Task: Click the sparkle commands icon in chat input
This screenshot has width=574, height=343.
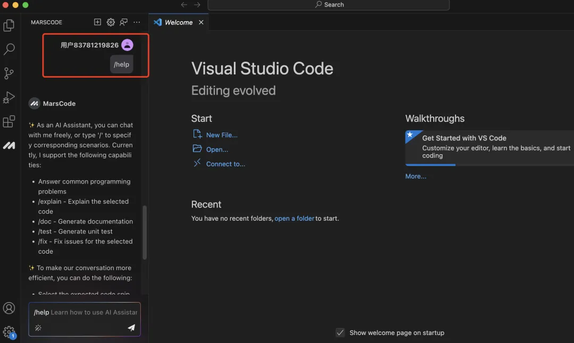Action: click(x=38, y=328)
